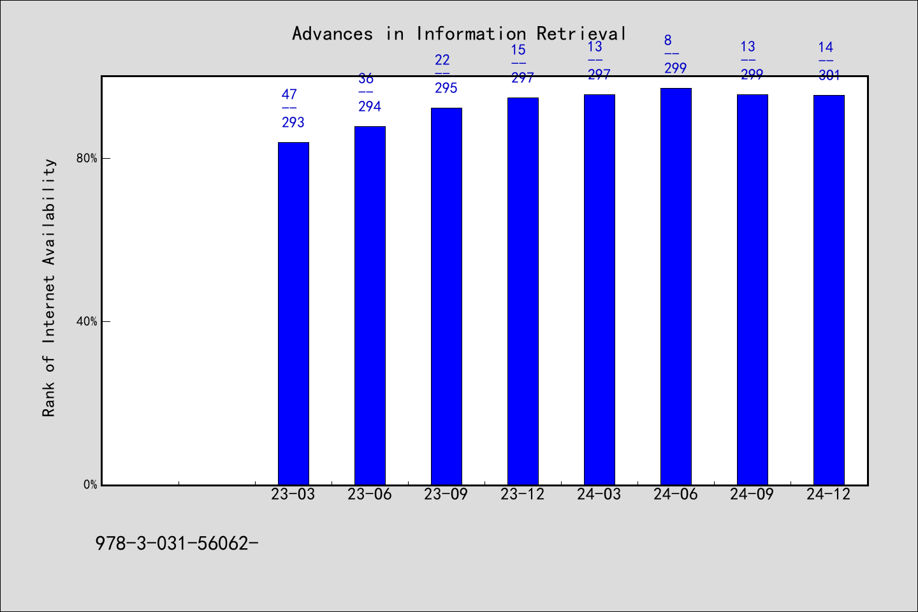Viewport: 918px width, 612px height.
Task: Click the rank value 22 above 23-09
Action: click(x=442, y=60)
